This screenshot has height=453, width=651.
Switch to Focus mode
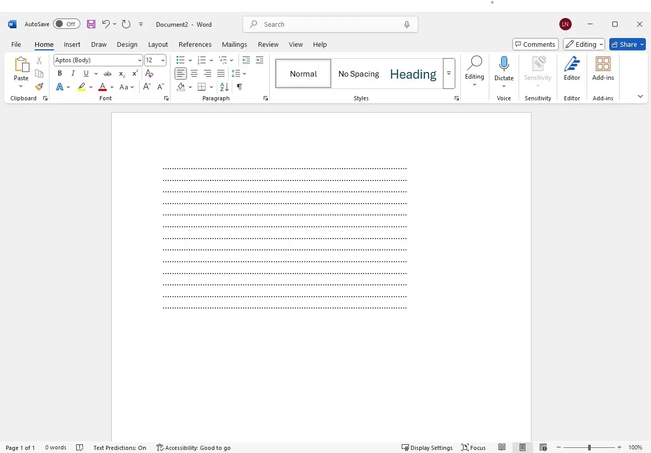[x=473, y=448]
